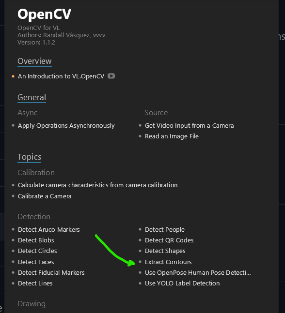Open Read an Image File example
This screenshot has width=285, height=313.
[x=172, y=136]
